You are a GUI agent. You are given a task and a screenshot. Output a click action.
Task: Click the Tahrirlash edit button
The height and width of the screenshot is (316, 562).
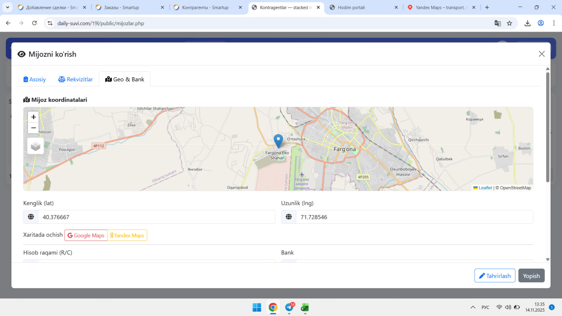(x=494, y=276)
